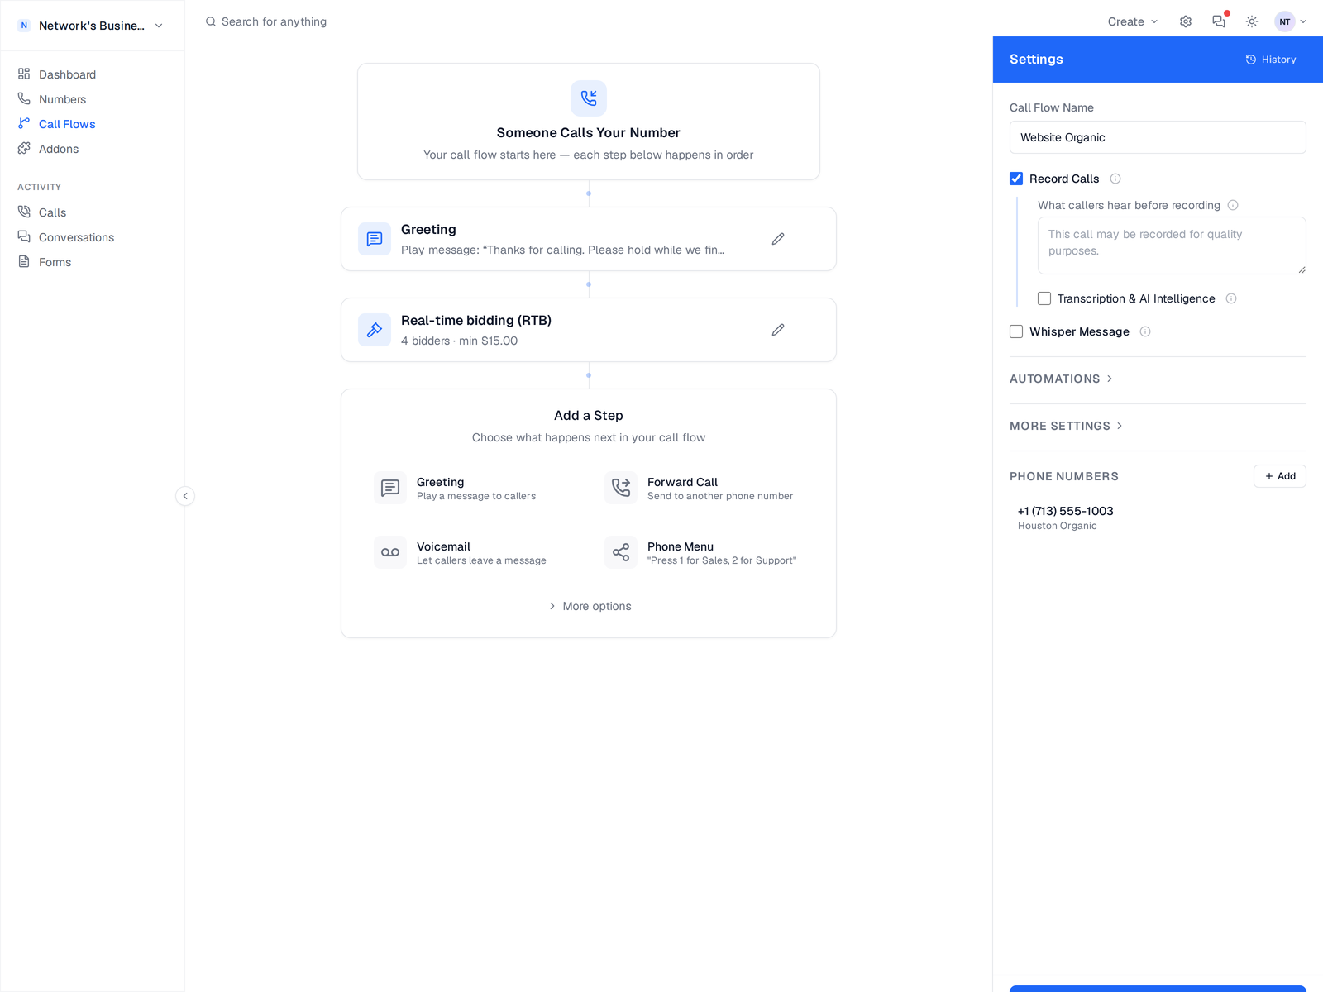
Task: Collapse the sidebar with the arrow button
Action: pyautogui.click(x=185, y=496)
